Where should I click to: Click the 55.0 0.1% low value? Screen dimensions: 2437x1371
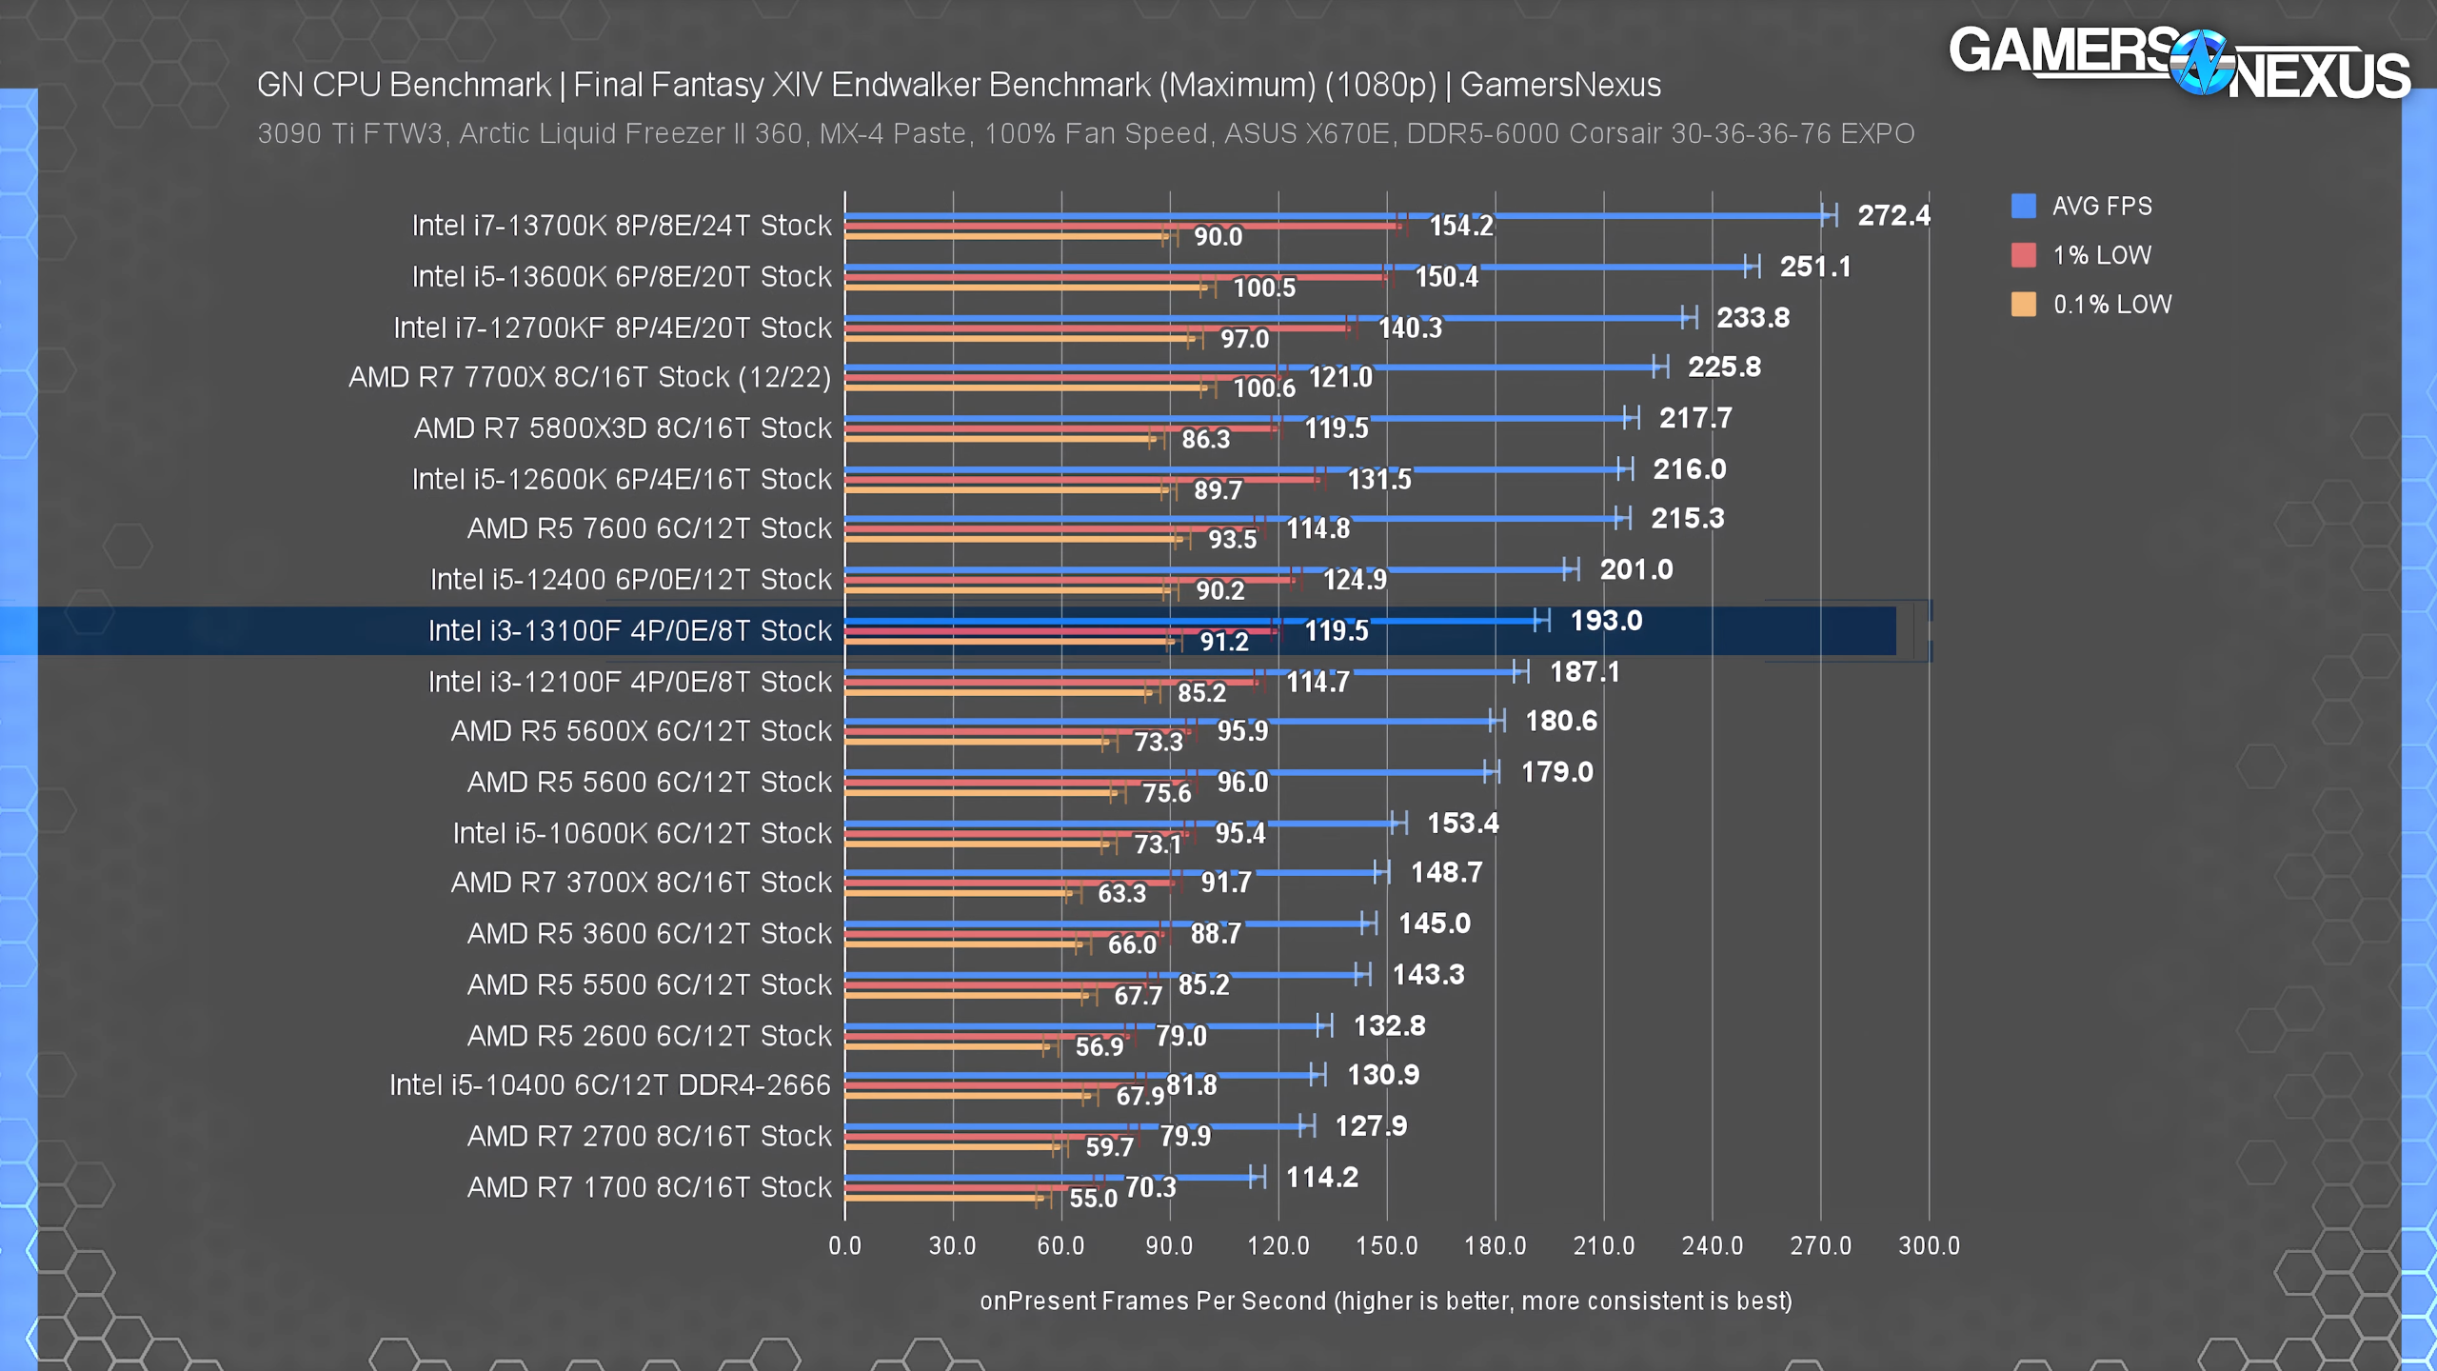[x=1093, y=1200]
